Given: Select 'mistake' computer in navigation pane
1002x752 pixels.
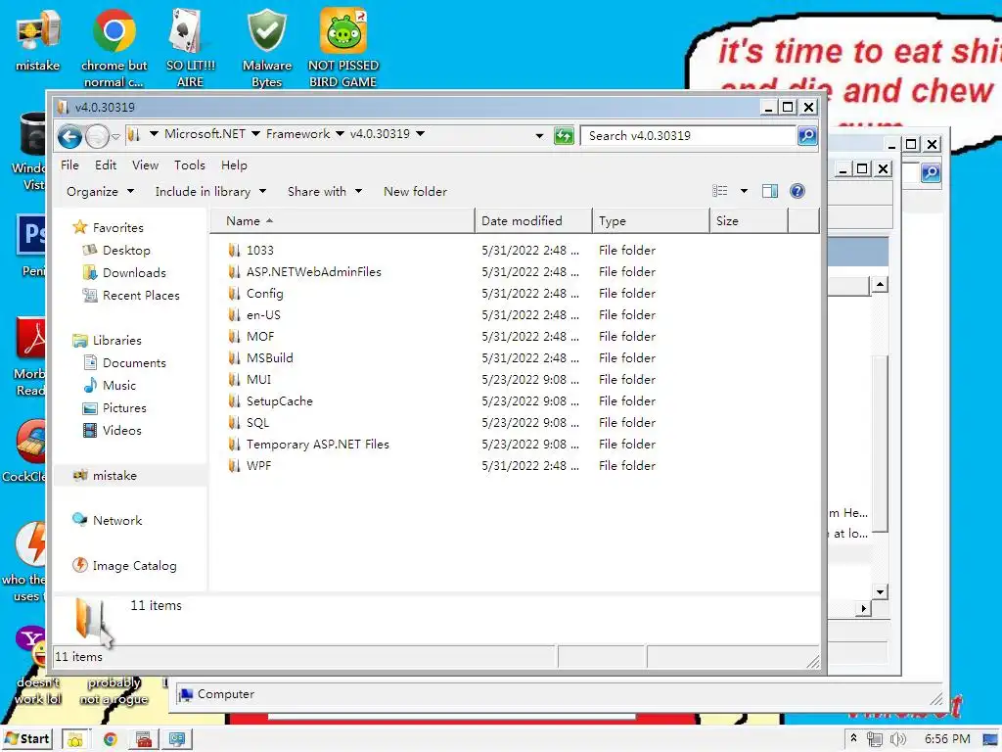Looking at the screenshot, I should click(x=114, y=476).
